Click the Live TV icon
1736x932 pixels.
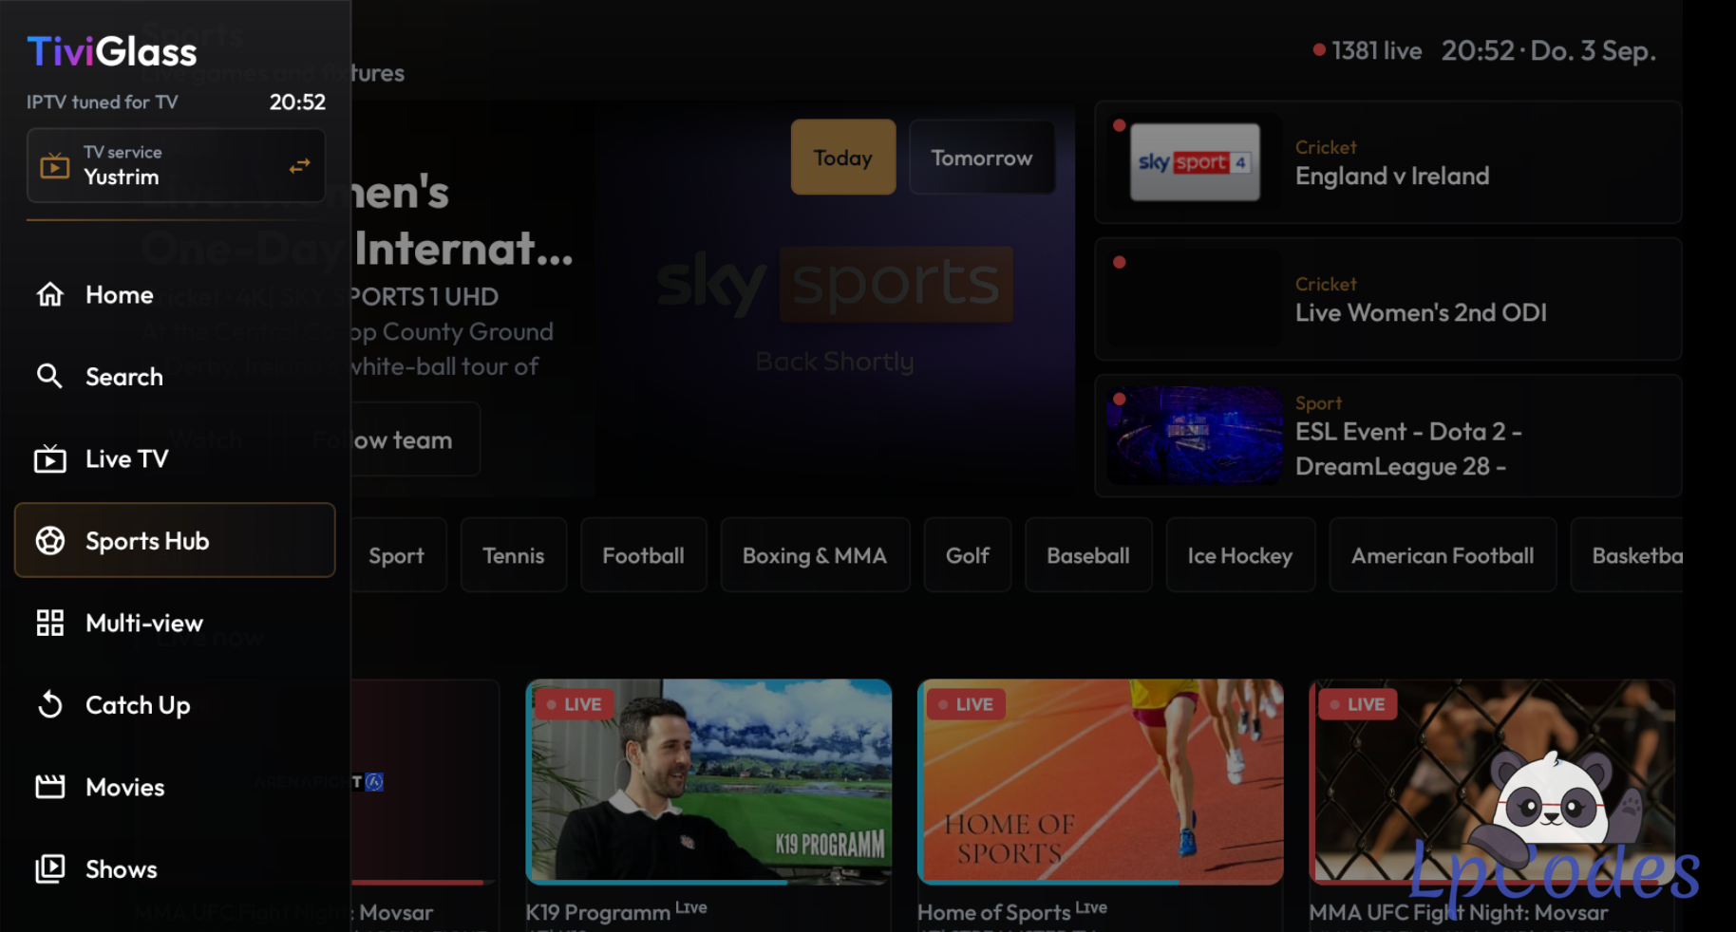click(x=50, y=459)
